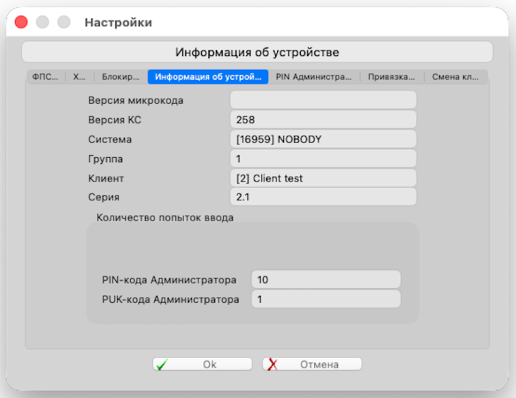Select the Информация об устрой... tab
The height and width of the screenshot is (398, 516).
pyautogui.click(x=208, y=77)
